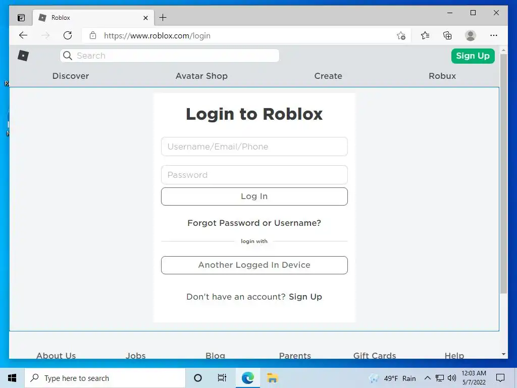517x388 pixels.
Task: View site info lock icon
Action: pos(93,35)
